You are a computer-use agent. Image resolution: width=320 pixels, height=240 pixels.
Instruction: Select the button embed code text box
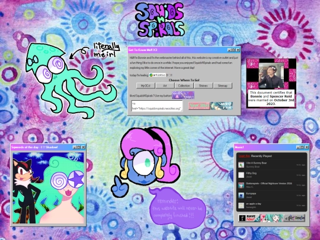point(157,106)
